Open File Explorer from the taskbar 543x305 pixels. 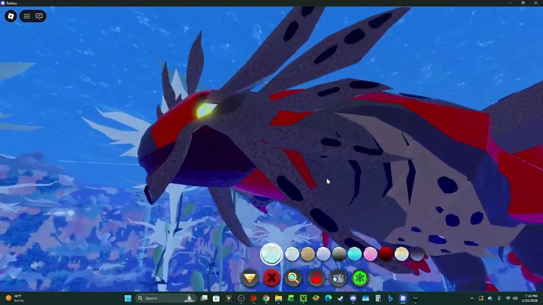click(278, 298)
